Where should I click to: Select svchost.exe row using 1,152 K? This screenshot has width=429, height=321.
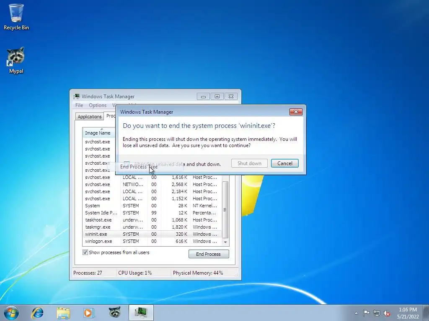[152, 199]
